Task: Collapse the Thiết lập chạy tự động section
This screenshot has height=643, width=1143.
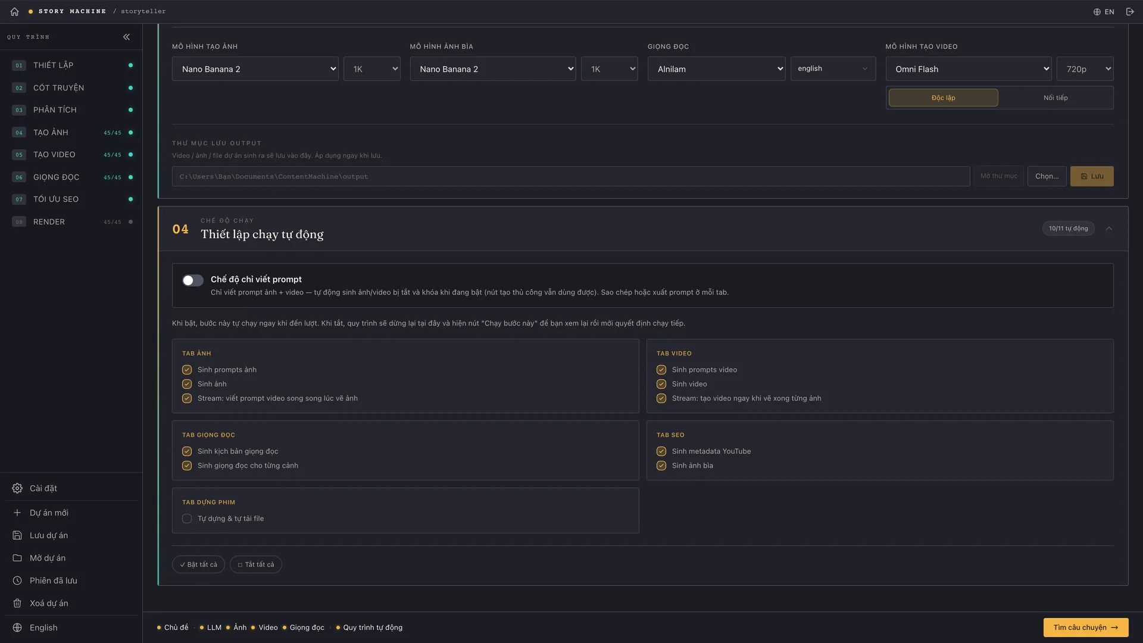Action: point(1109,229)
